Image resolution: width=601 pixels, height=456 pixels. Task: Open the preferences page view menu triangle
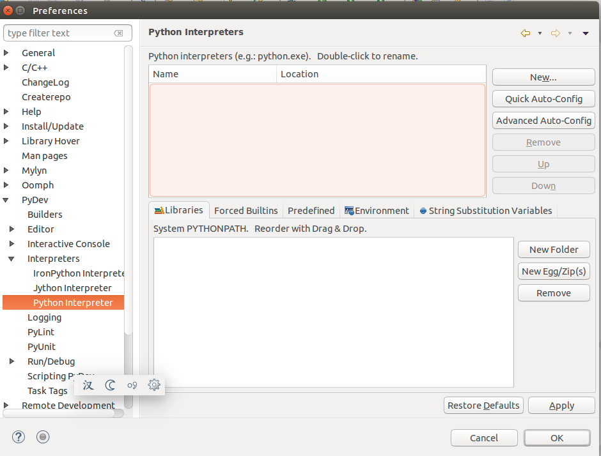point(585,33)
